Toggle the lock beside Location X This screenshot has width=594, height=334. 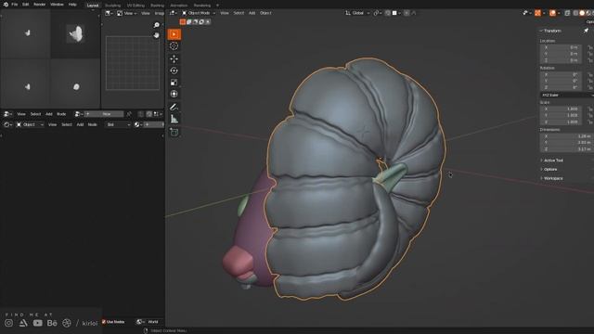(590, 47)
